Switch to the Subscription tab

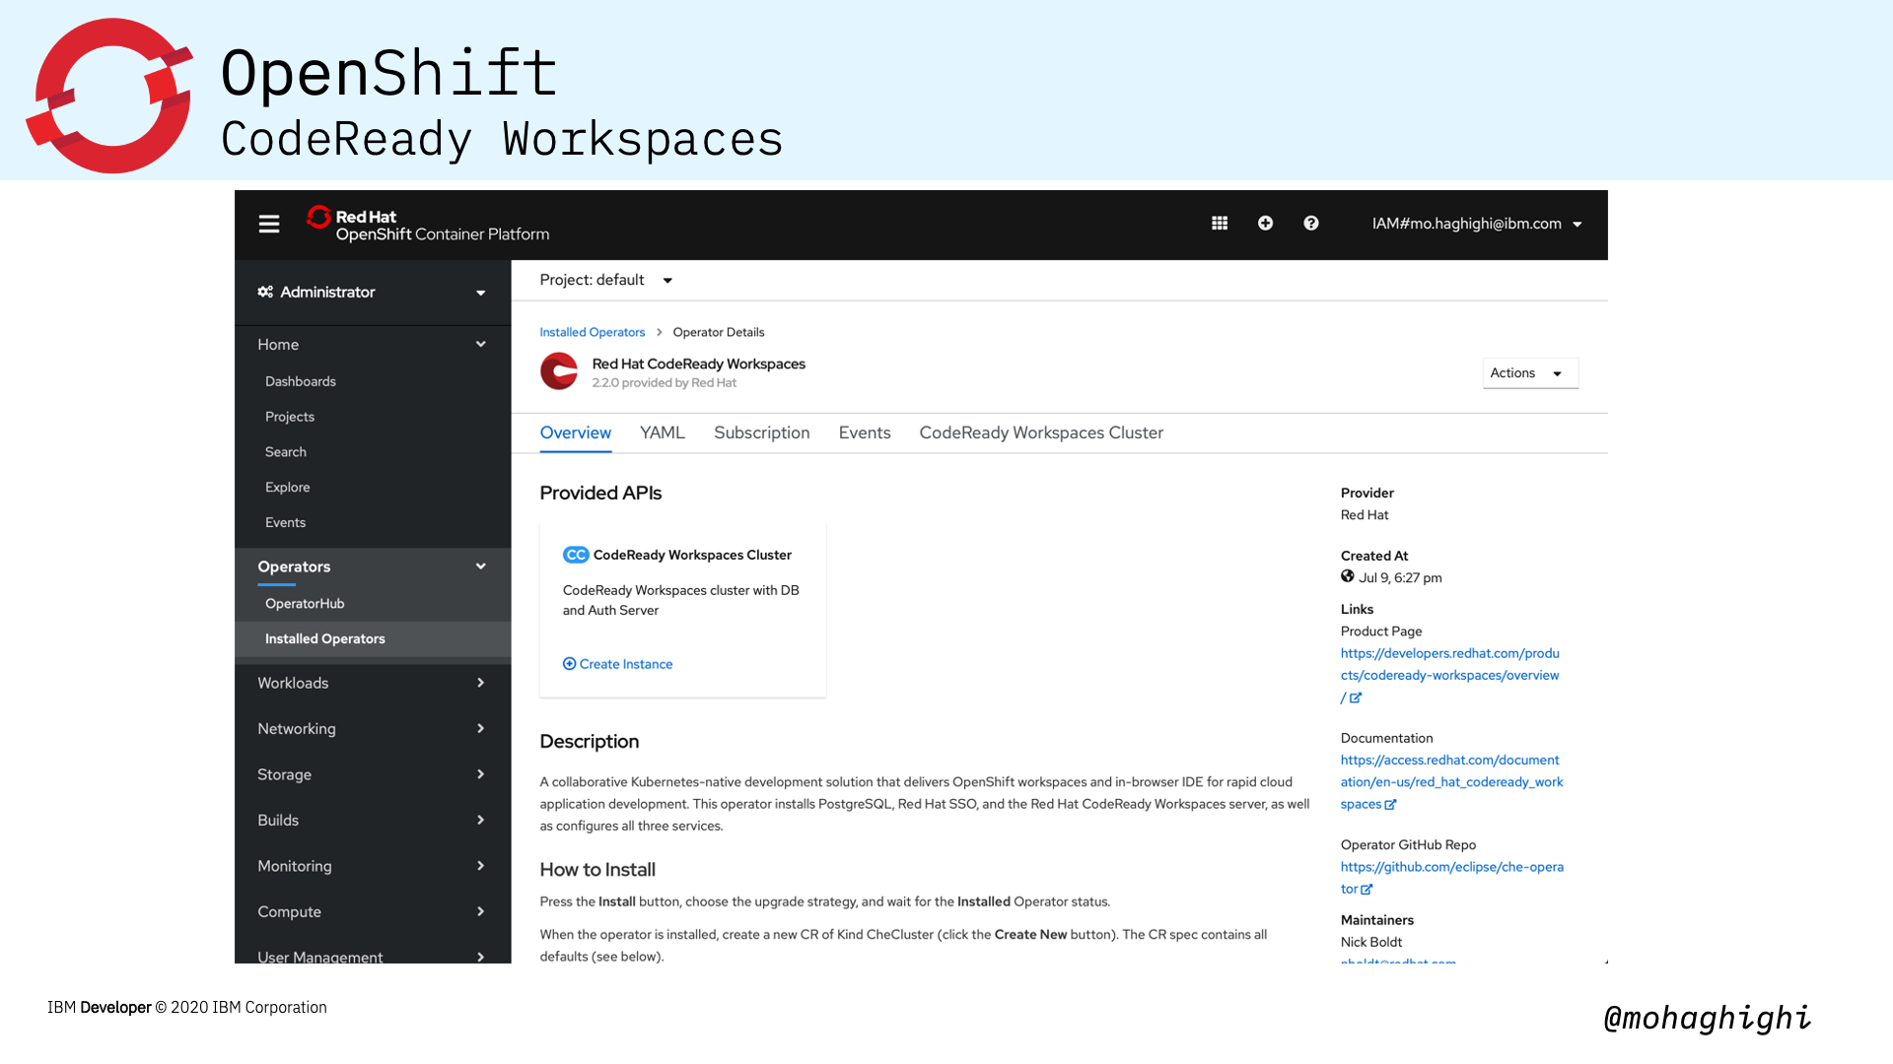tap(762, 433)
